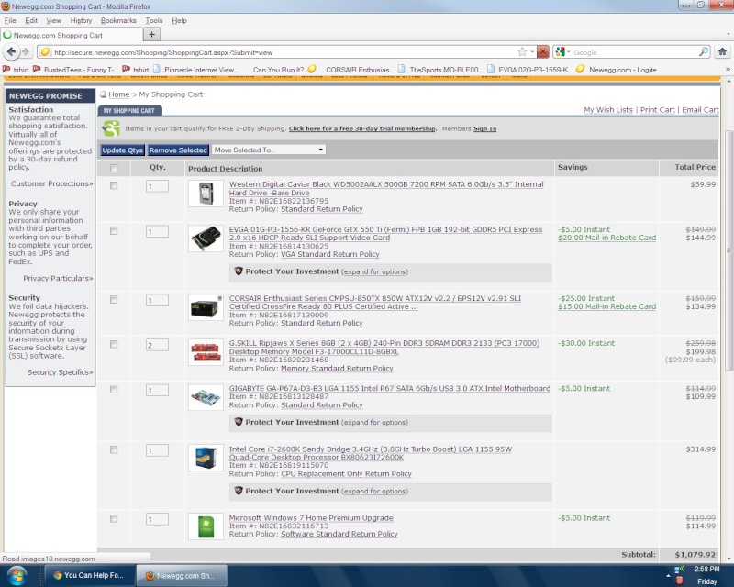Image resolution: width=734 pixels, height=587 pixels.
Task: Click the Sign In link for members
Action: coord(485,128)
